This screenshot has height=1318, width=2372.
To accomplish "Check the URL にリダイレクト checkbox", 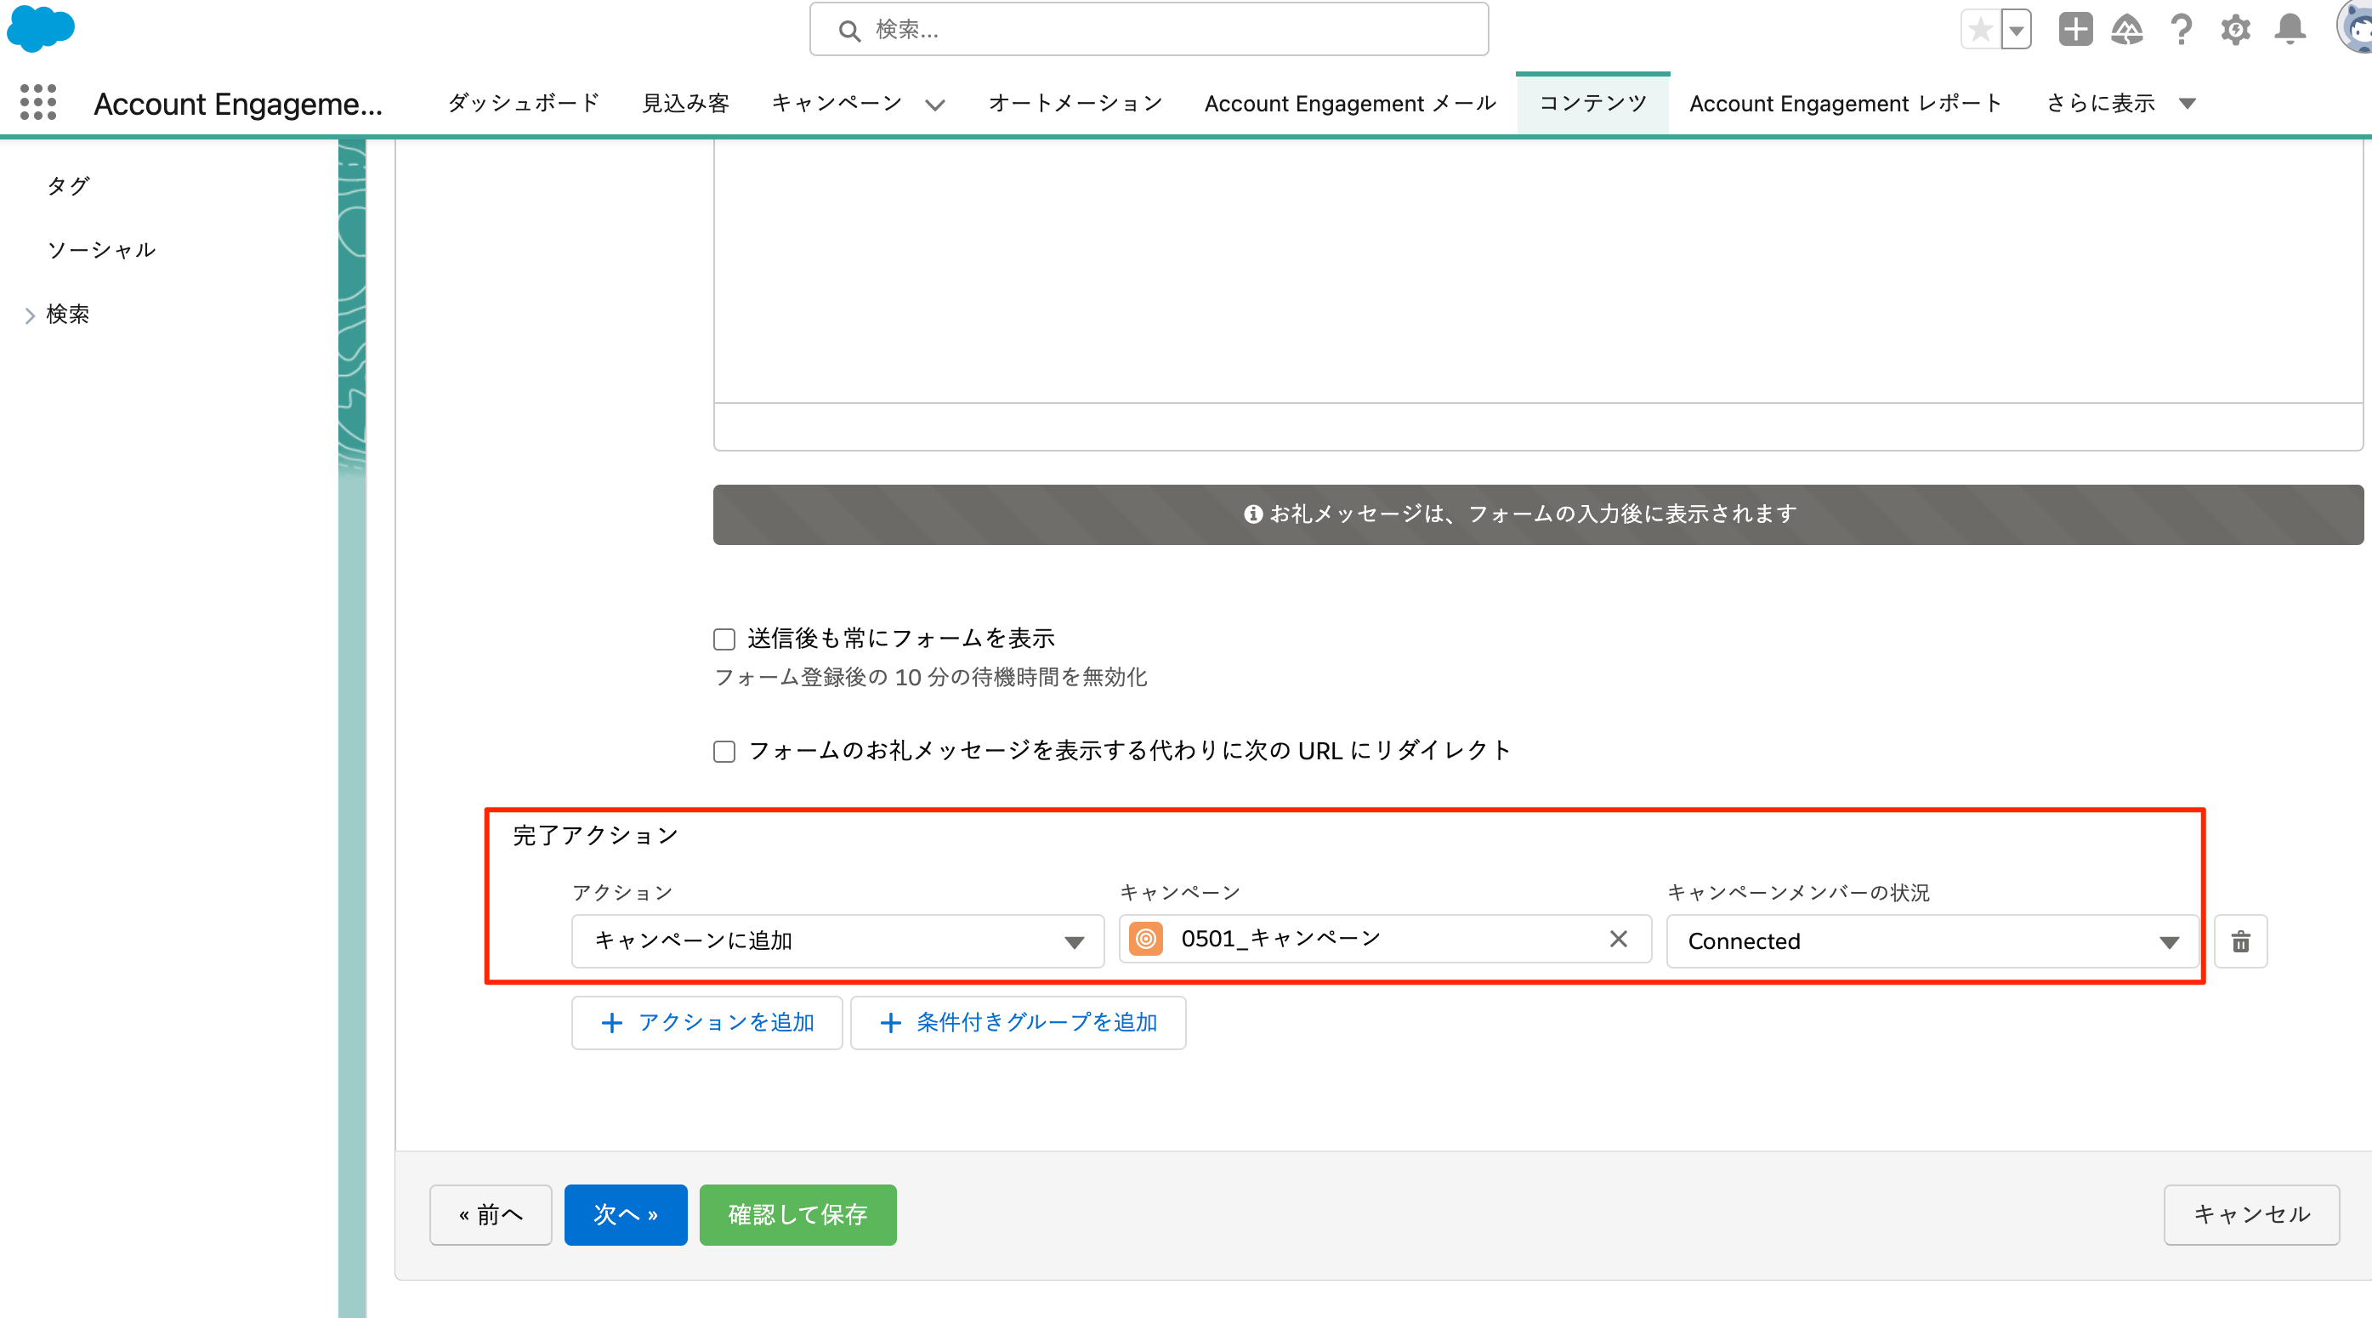I will [724, 752].
